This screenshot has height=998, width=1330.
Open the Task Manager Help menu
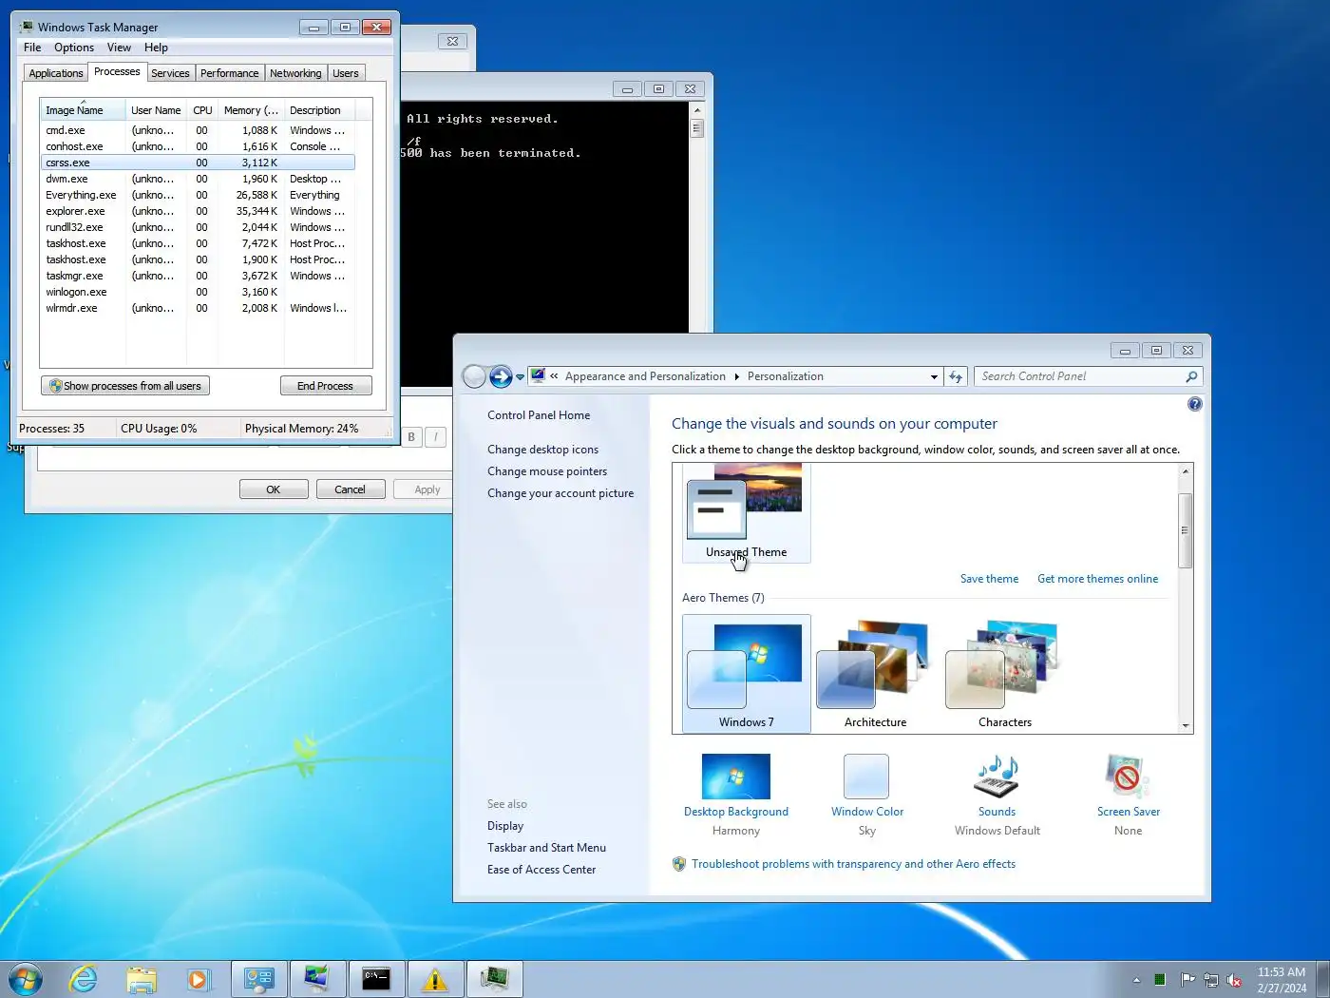(156, 48)
